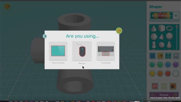
Task: Click the undo button
Action: pos(155,86)
